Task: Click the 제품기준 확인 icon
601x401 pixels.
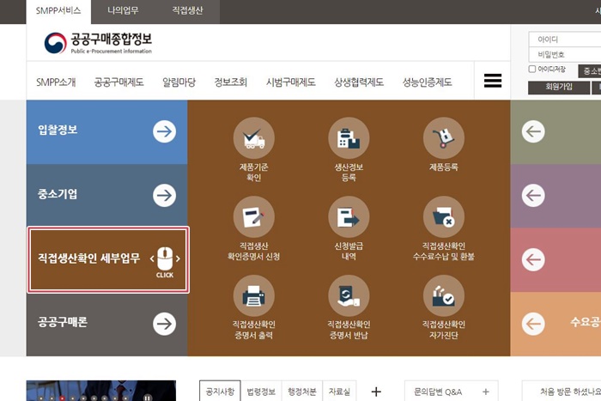Action: click(x=254, y=138)
